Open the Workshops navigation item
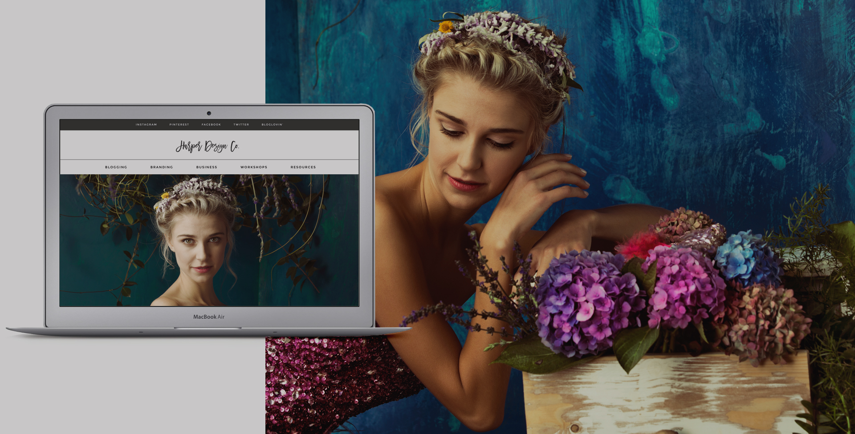 [x=254, y=167]
